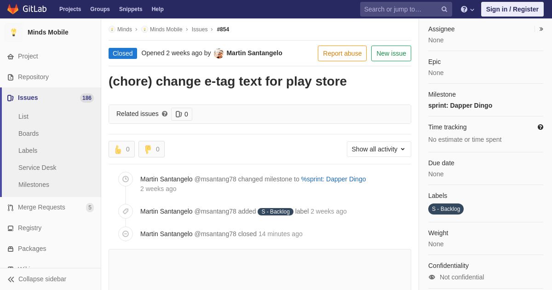
Task: Click the search magnifier icon
Action: coord(444,9)
